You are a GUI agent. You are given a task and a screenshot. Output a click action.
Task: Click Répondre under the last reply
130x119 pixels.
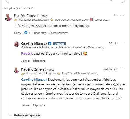click(39, 105)
